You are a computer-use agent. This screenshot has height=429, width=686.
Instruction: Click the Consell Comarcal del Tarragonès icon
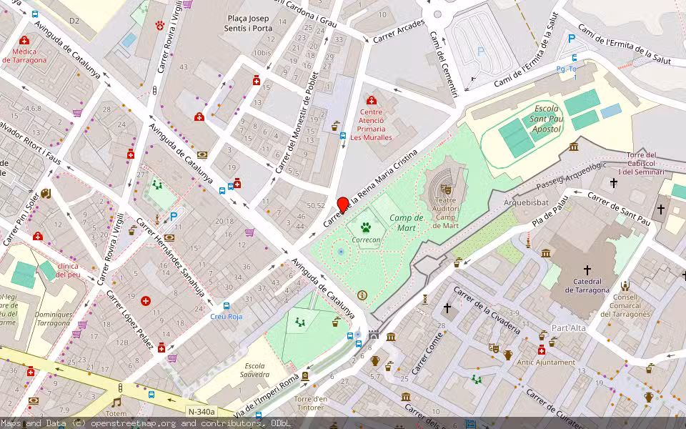pos(625,286)
